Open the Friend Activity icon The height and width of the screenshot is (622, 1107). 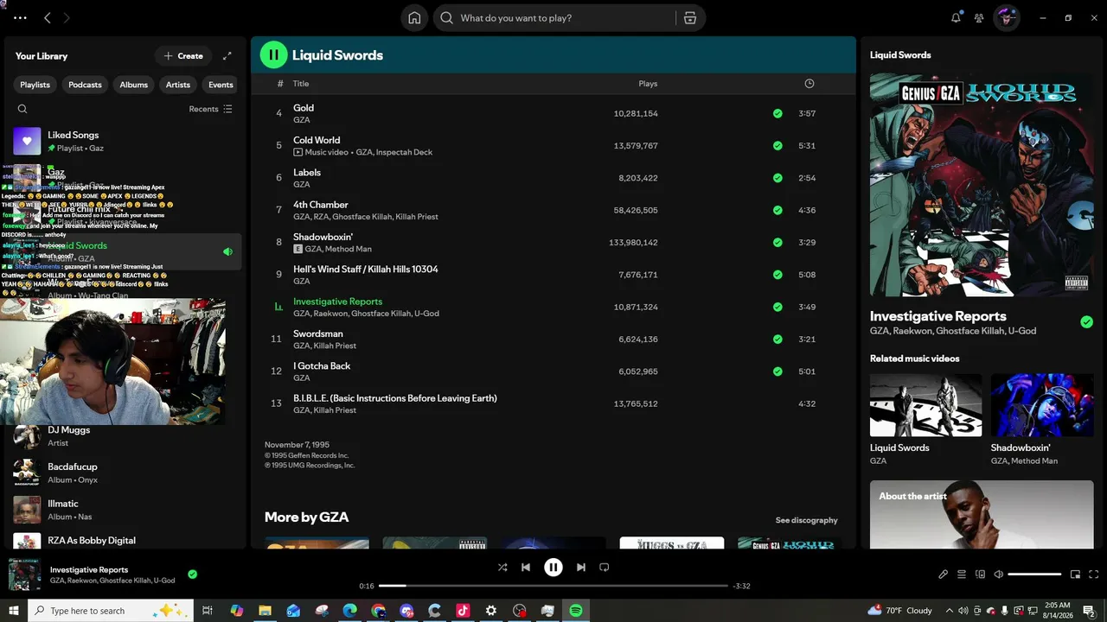979,17
